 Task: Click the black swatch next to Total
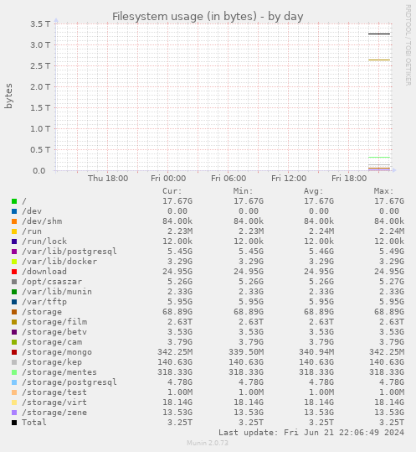(x=14, y=423)
